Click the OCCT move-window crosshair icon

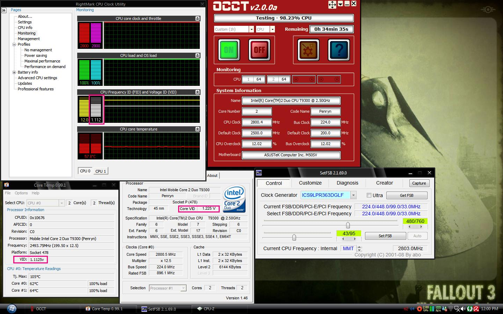tap(332, 5)
